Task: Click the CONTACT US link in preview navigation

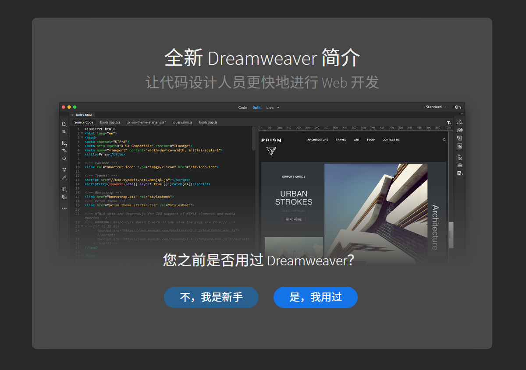Action: click(x=391, y=140)
